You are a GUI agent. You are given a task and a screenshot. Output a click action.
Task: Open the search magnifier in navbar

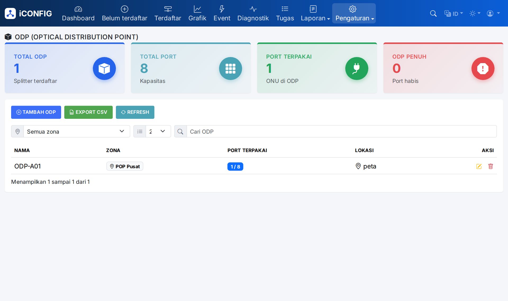click(x=433, y=13)
